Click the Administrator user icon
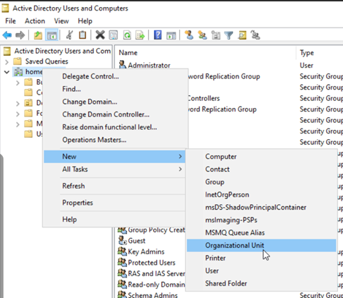343x298 pixels. click(122, 65)
